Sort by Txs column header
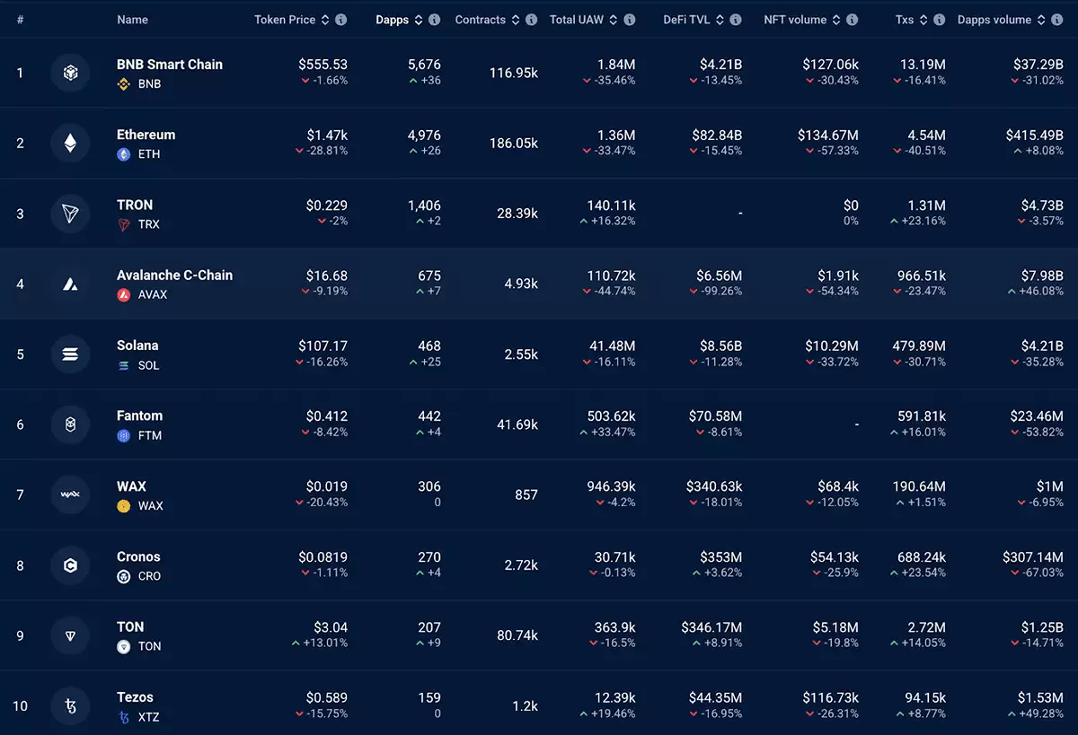 pos(911,20)
